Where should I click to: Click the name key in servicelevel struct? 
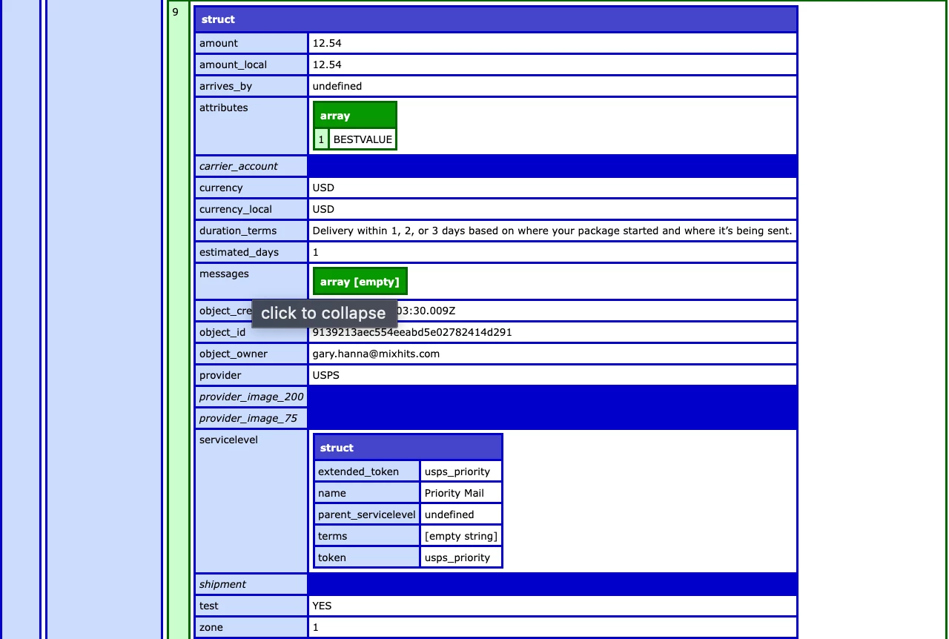pyautogui.click(x=367, y=493)
